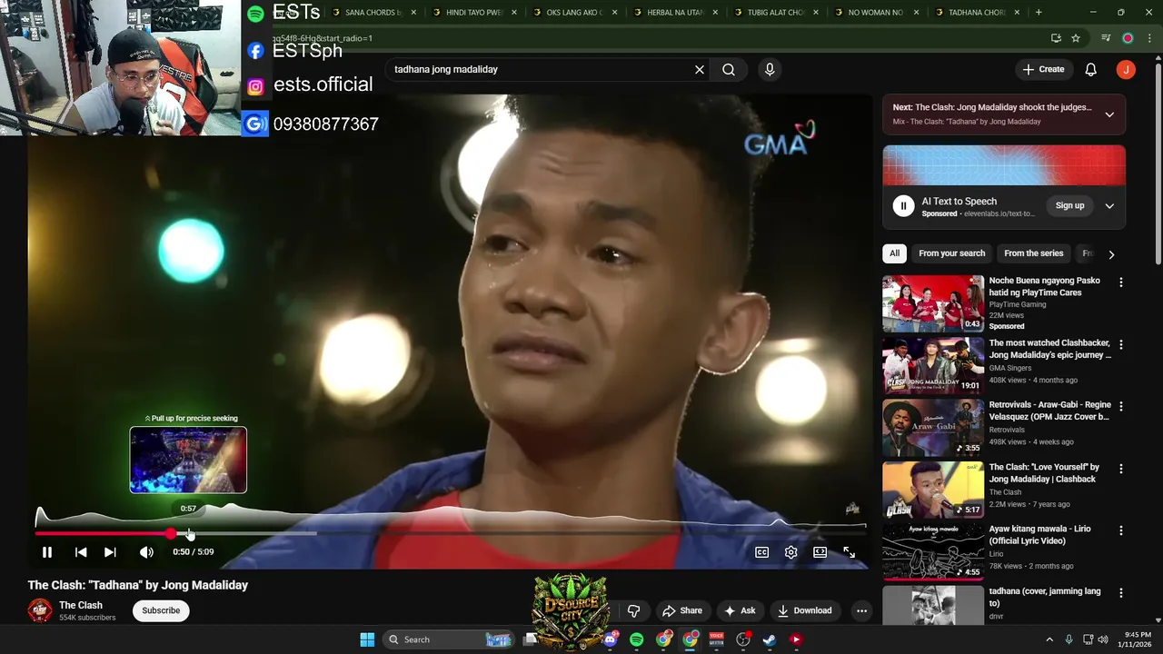This screenshot has height=654, width=1163.
Task: Open more actions ellipsis below video
Action: point(861,610)
